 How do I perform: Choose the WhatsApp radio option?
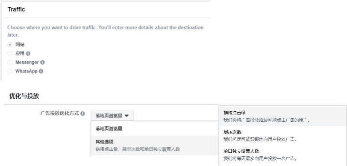[x=10, y=71]
